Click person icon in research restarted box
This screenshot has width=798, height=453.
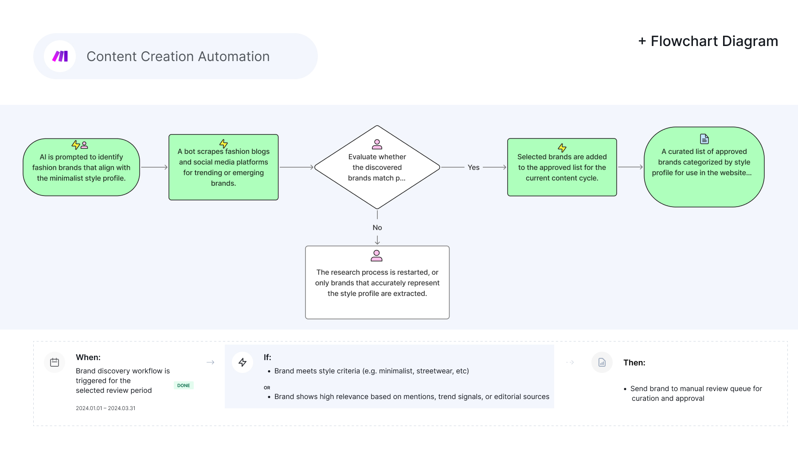coord(377,256)
